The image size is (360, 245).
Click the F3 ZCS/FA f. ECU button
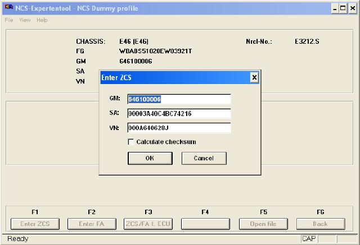[x=148, y=224]
